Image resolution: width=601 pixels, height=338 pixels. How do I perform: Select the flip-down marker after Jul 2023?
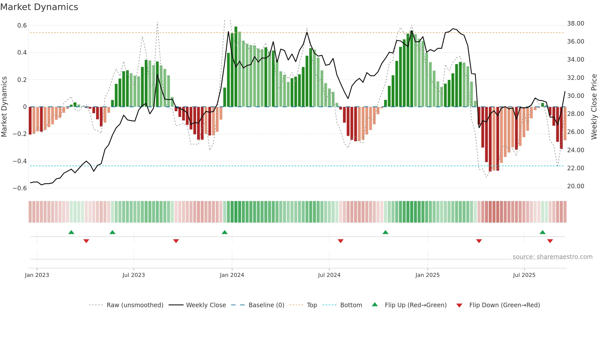point(176,241)
